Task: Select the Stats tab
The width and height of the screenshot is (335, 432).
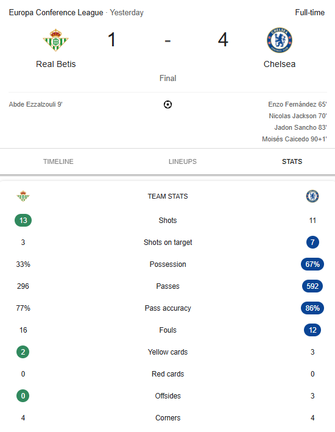Action: coord(292,161)
